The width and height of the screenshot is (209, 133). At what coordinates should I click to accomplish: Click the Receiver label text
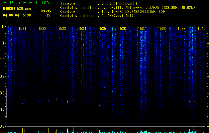67,12
